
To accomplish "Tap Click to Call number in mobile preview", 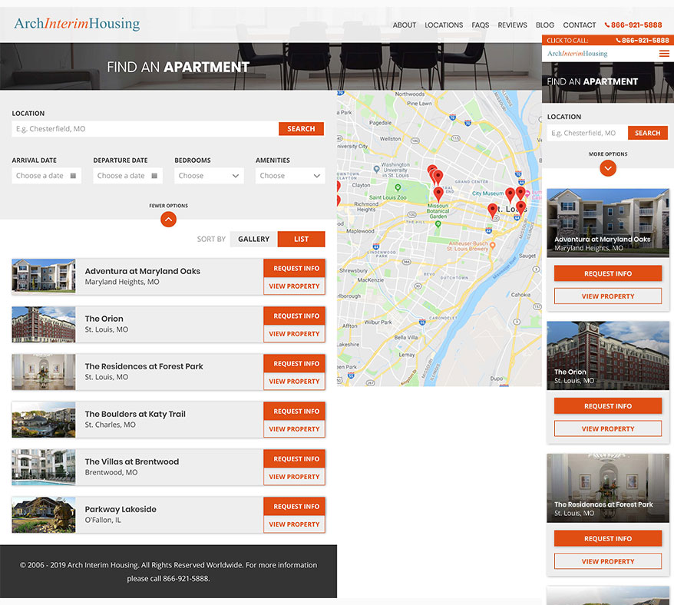I will [643, 41].
